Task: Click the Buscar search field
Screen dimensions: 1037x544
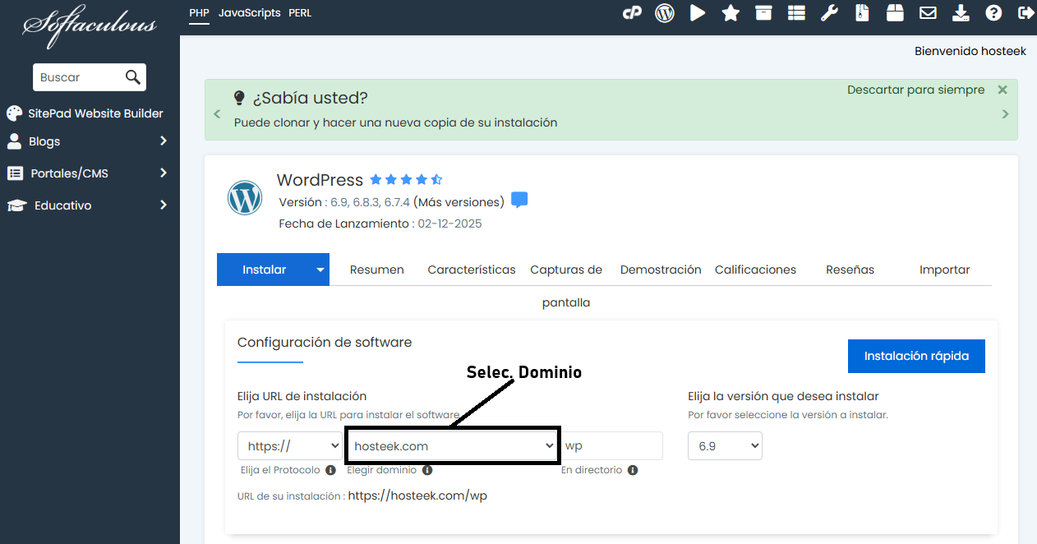Action: coord(78,77)
